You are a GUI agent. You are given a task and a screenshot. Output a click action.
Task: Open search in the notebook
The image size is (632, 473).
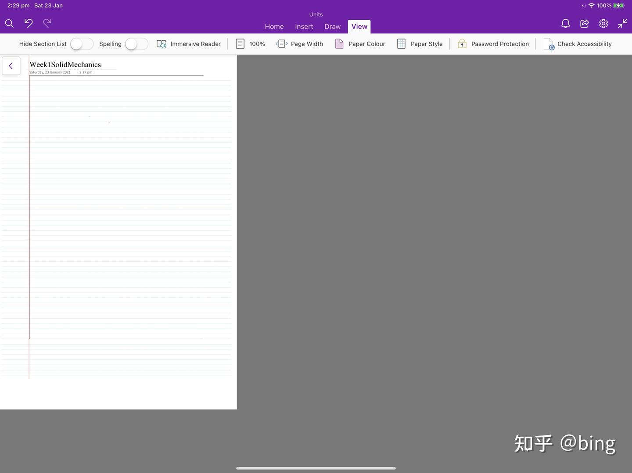(9, 23)
